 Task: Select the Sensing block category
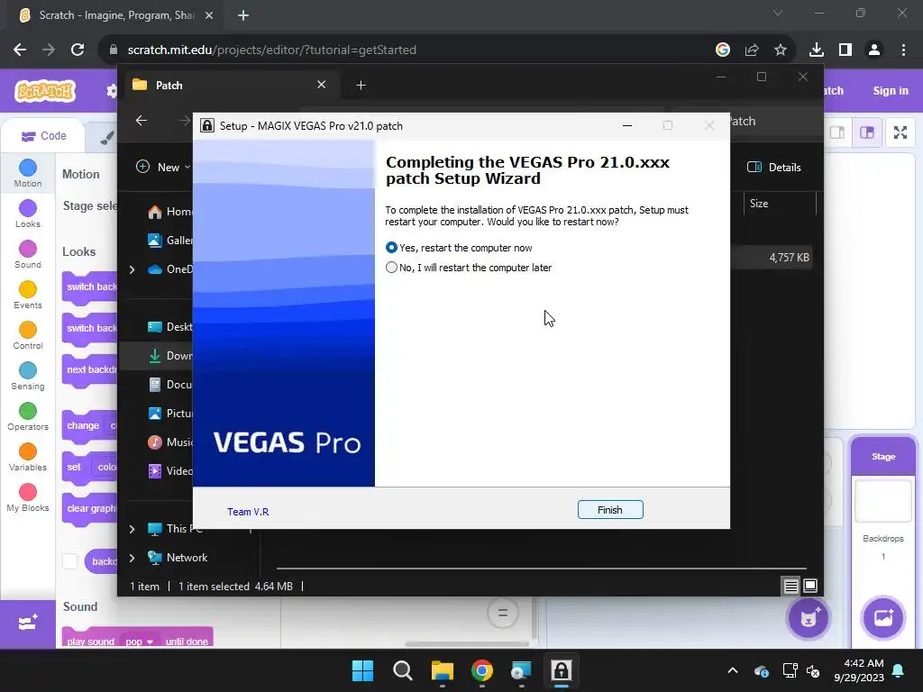click(28, 377)
